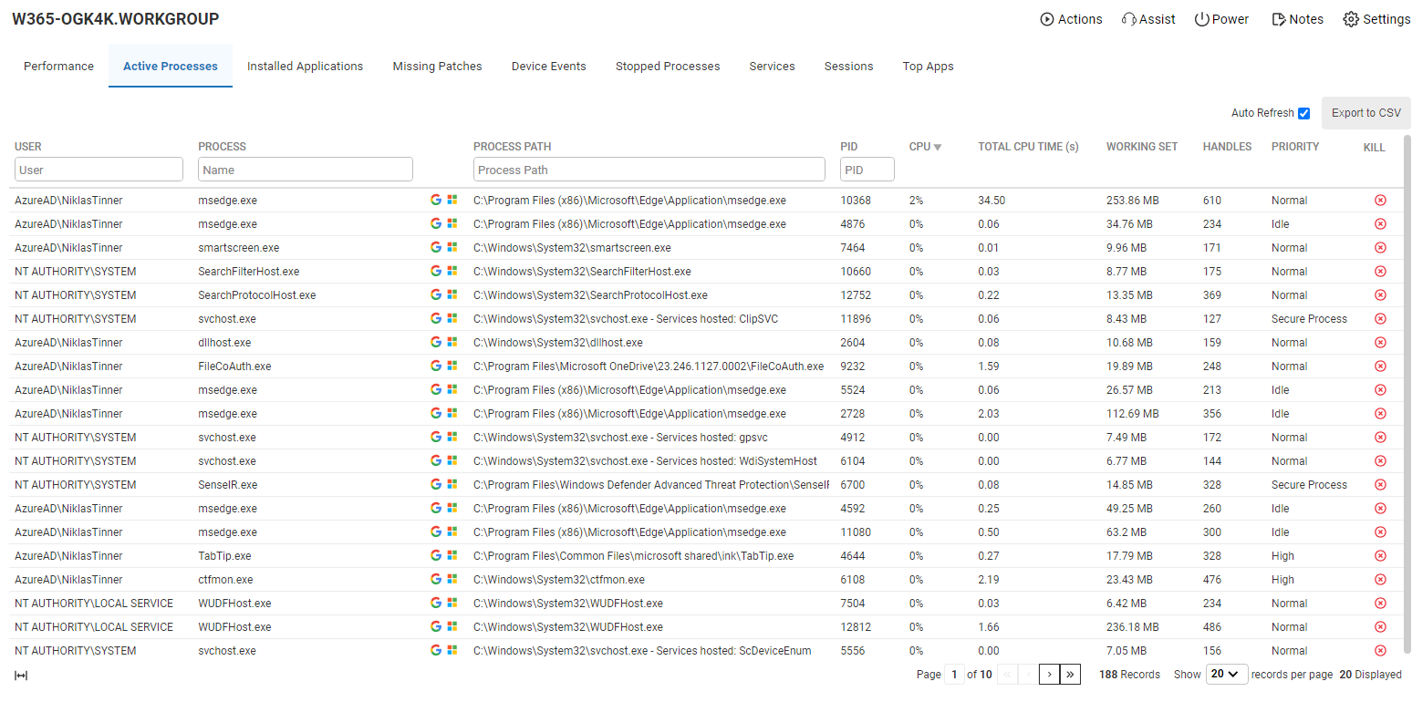Open Missing Patches tab
The height and width of the screenshot is (702, 1412).
[437, 66]
